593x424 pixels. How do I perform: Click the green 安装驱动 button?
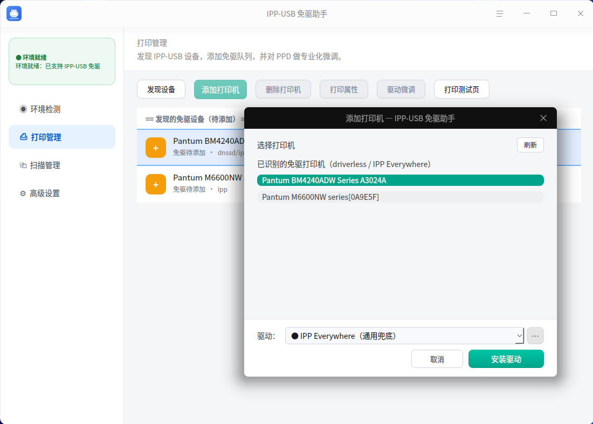point(506,359)
